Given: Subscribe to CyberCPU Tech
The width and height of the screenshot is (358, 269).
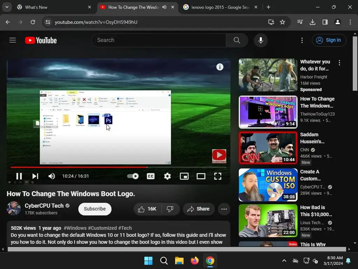Looking at the screenshot, I should point(95,209).
